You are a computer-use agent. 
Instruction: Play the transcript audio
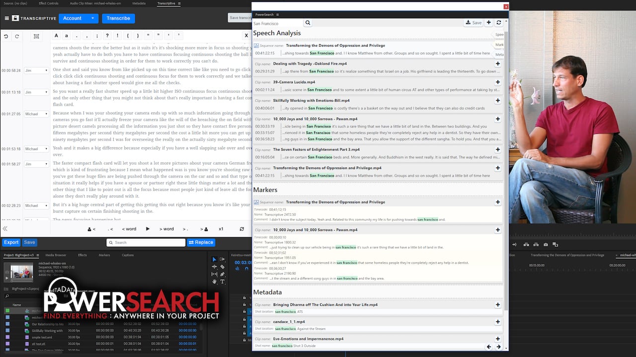pyautogui.click(x=148, y=229)
